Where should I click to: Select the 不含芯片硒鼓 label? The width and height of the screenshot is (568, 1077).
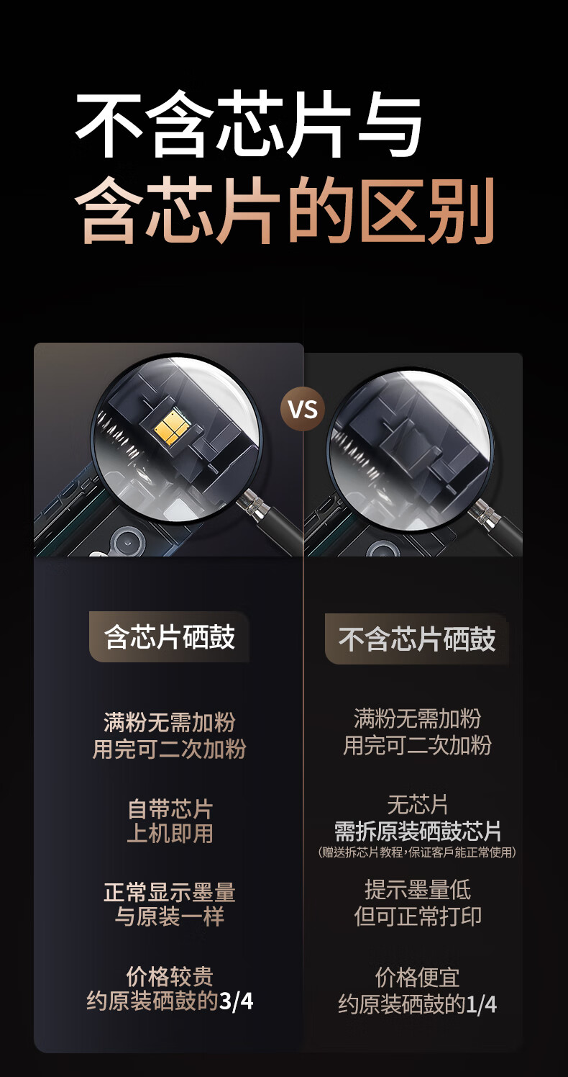pyautogui.click(x=417, y=639)
